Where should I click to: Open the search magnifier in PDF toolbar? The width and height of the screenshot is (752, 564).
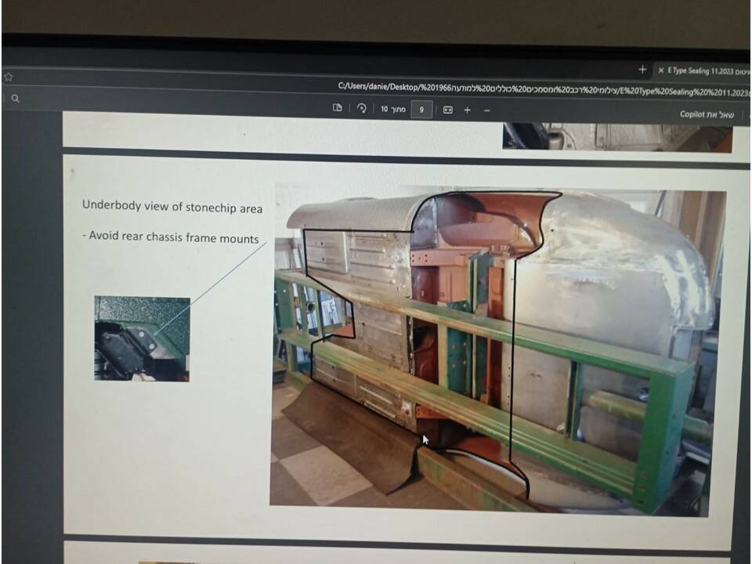(x=15, y=99)
